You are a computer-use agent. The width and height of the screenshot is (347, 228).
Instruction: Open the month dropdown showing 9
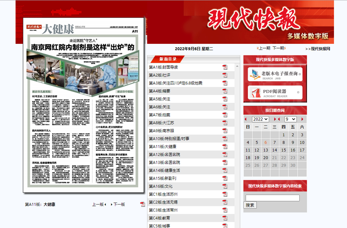pos(290,119)
